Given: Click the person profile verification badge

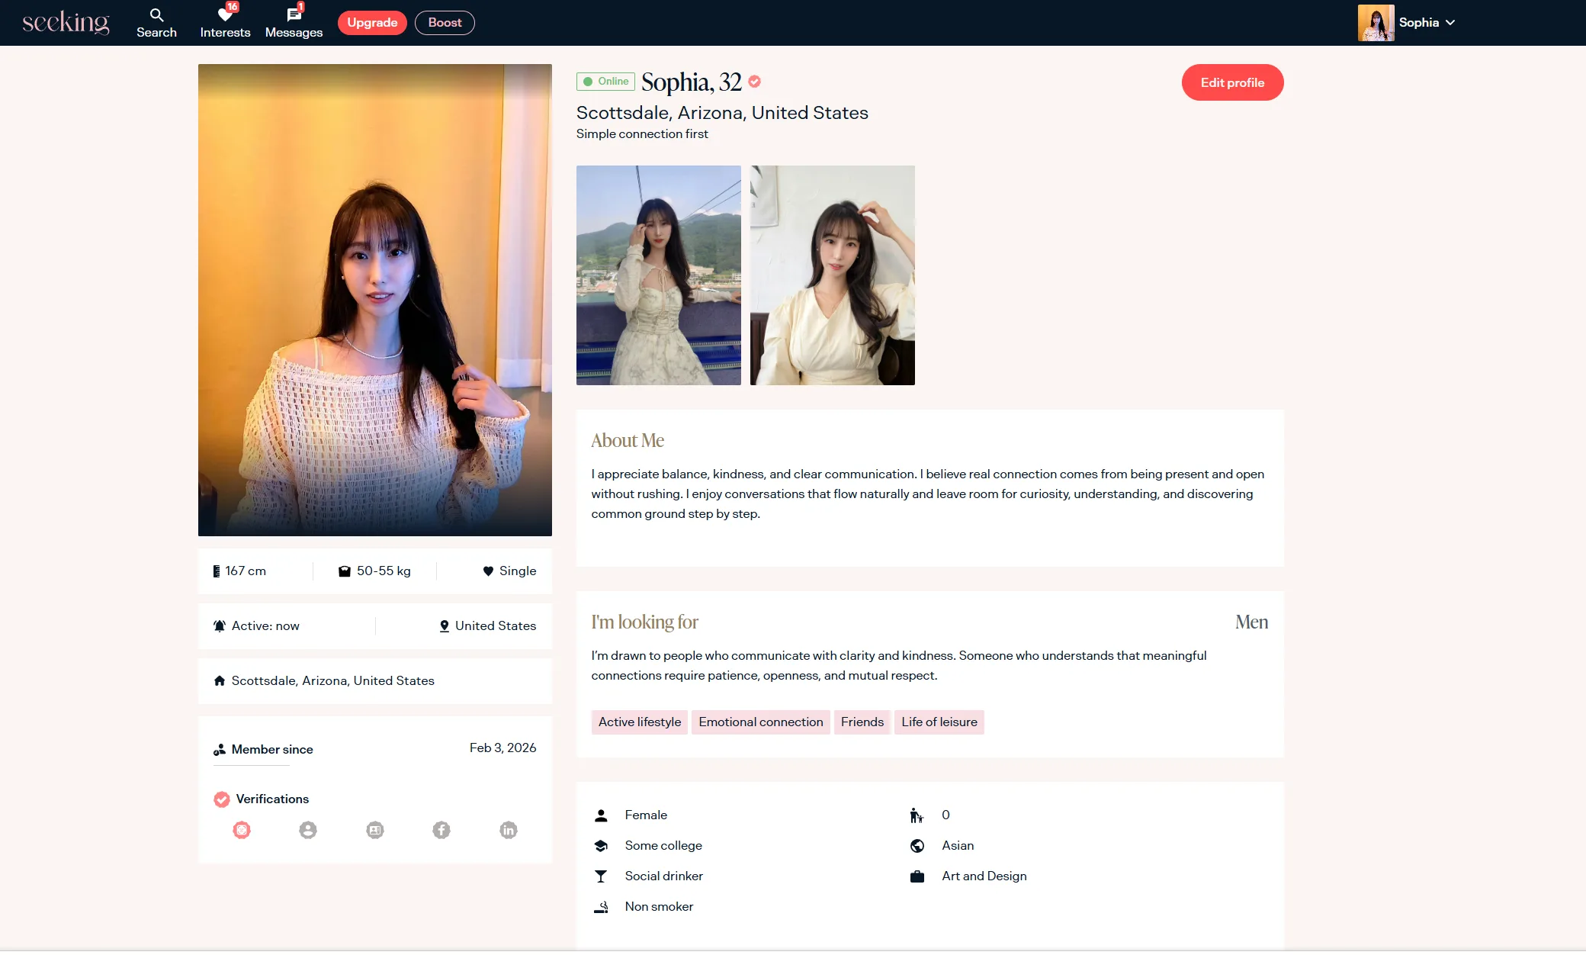Looking at the screenshot, I should coord(308,830).
